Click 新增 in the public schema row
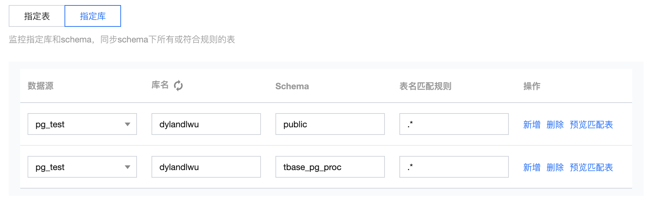Viewport: 648px width, 198px height. pos(532,125)
